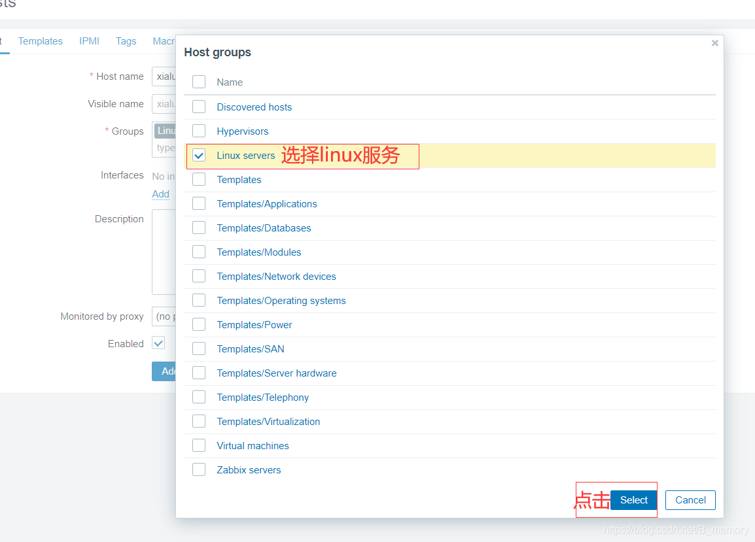Click the Linux servers group link
Viewport: 755px width, 542px height.
tap(245, 156)
